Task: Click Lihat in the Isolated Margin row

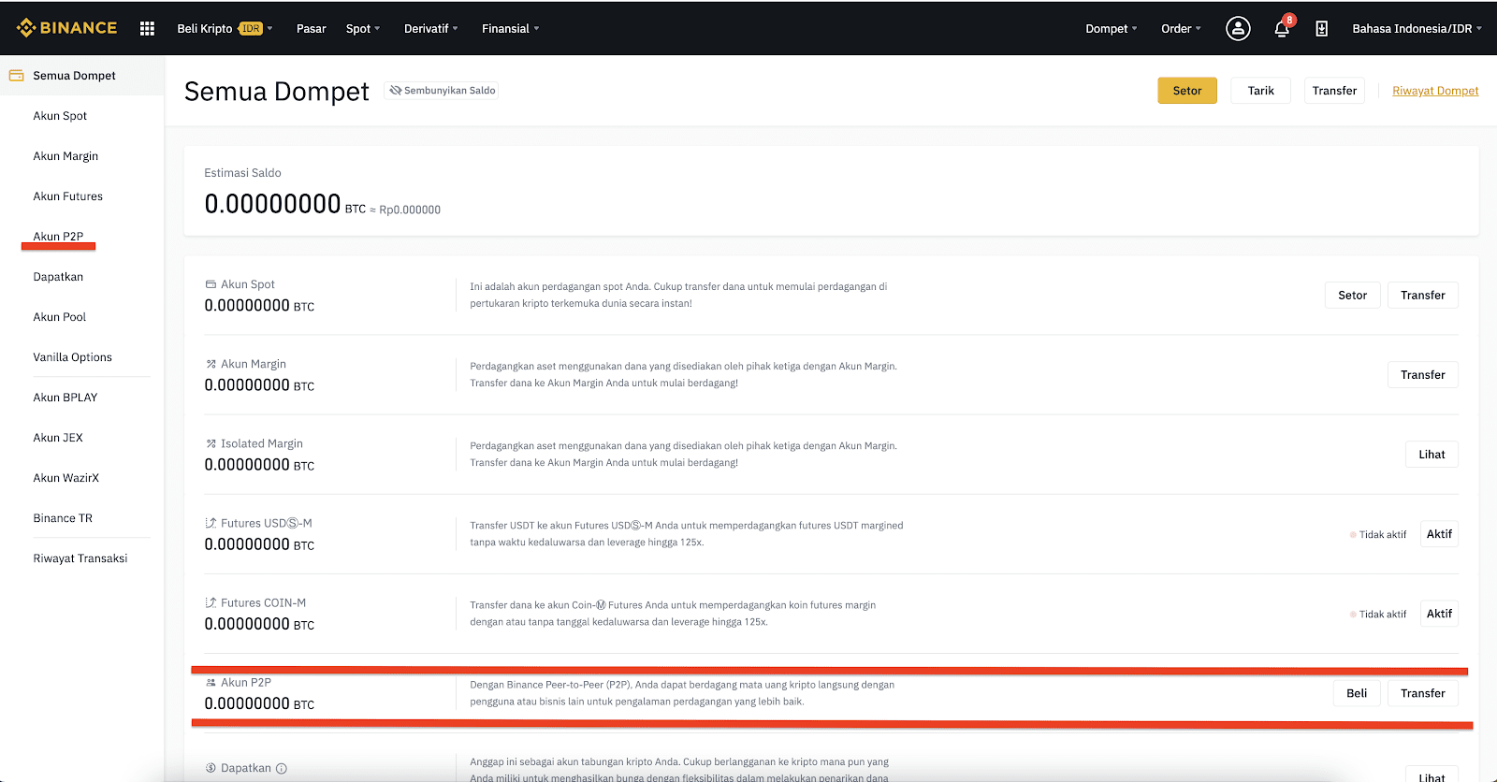Action: [1432, 455]
